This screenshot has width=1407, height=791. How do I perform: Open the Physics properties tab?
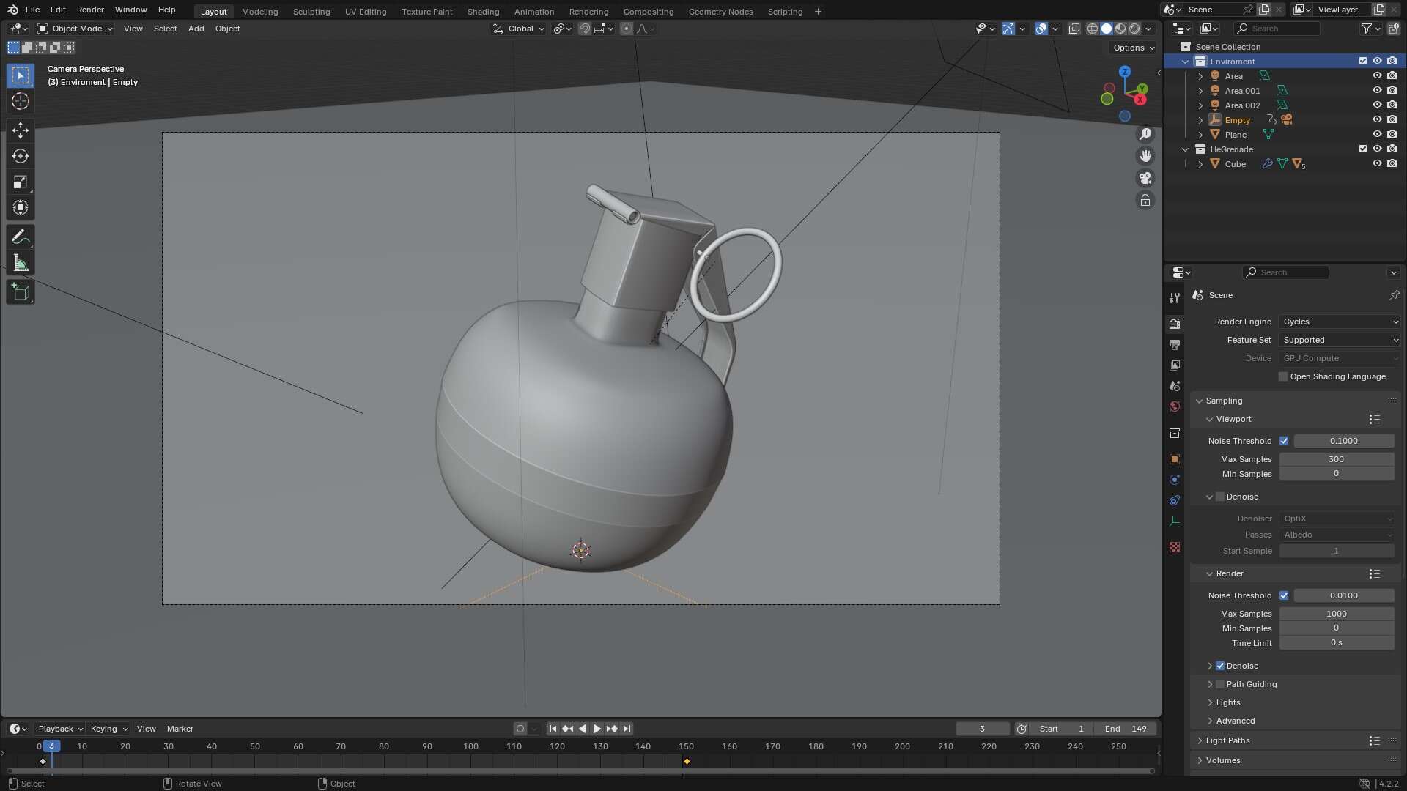1175,480
